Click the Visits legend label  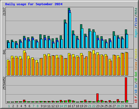tap(136, 54)
